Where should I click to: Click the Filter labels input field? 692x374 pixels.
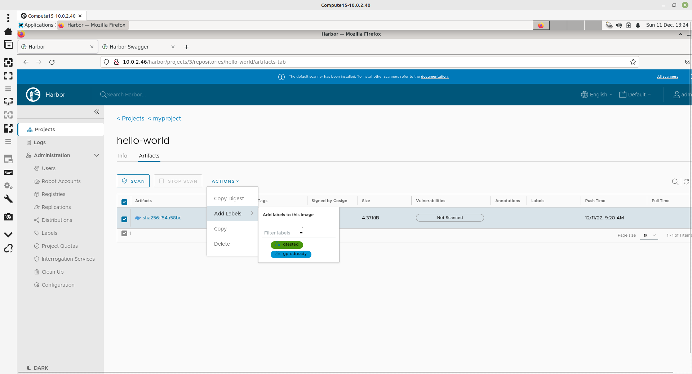(x=298, y=233)
